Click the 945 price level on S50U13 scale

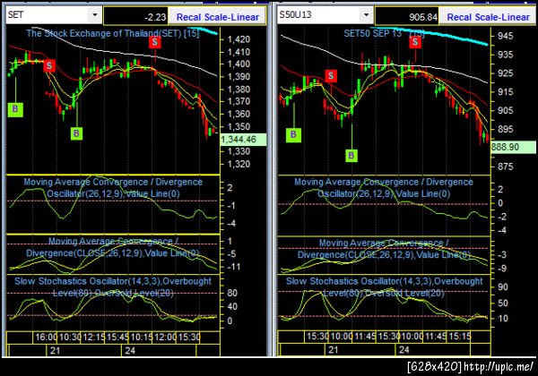[x=506, y=36]
